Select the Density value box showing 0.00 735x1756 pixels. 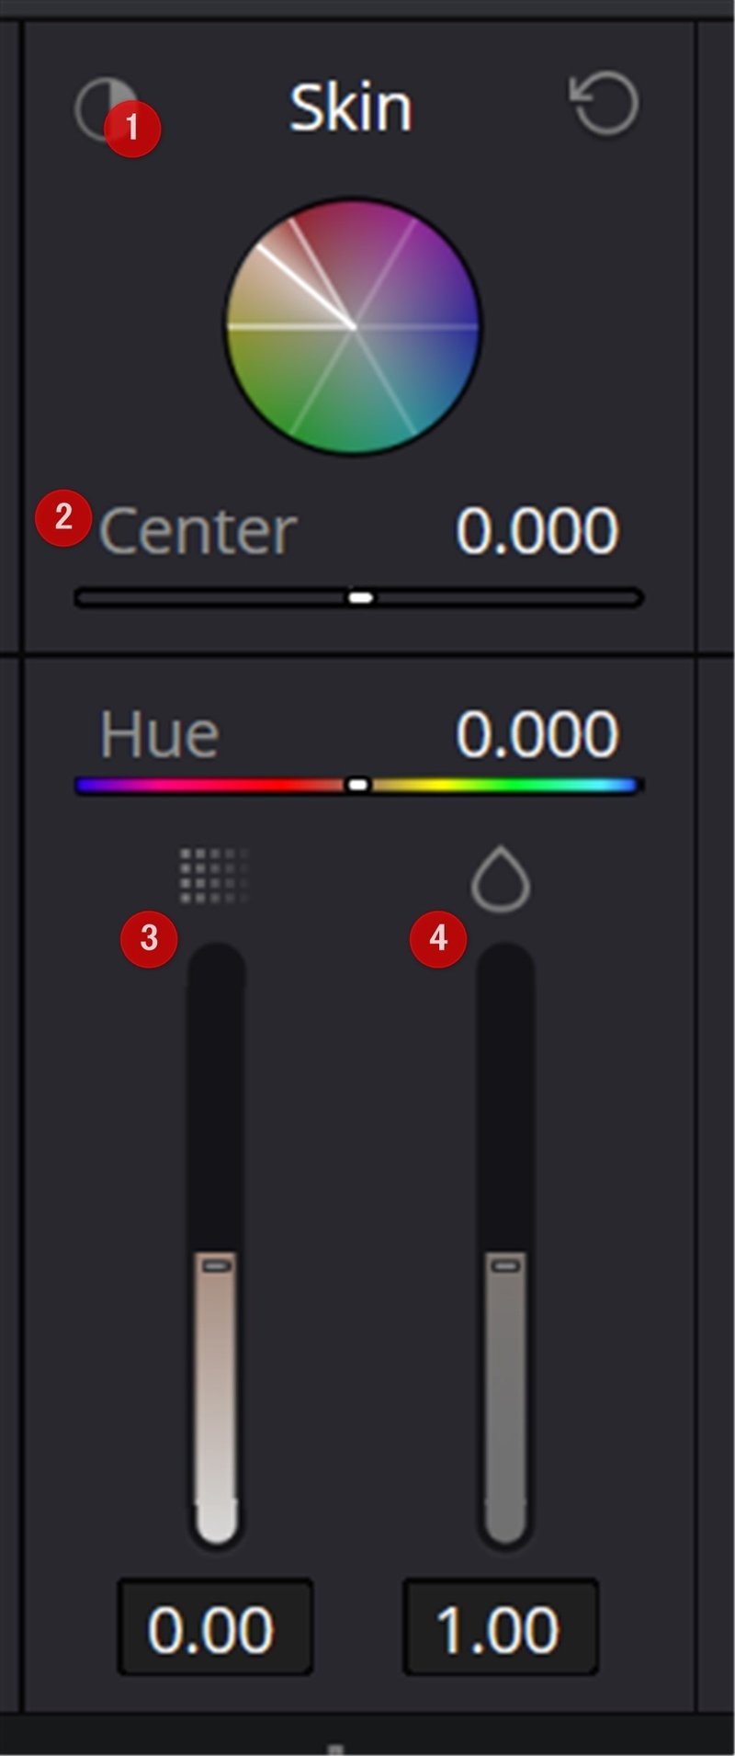tap(215, 1627)
